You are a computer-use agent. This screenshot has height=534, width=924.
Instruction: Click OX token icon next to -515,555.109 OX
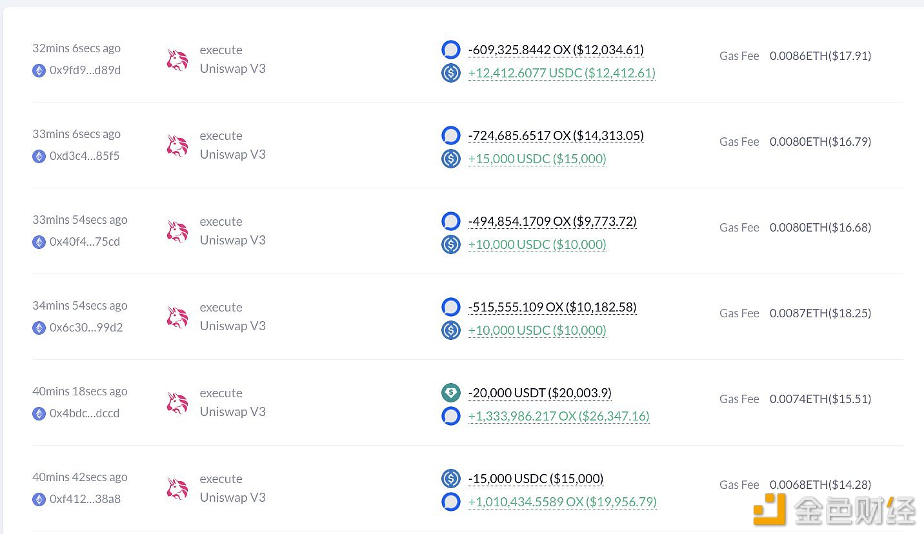click(451, 307)
